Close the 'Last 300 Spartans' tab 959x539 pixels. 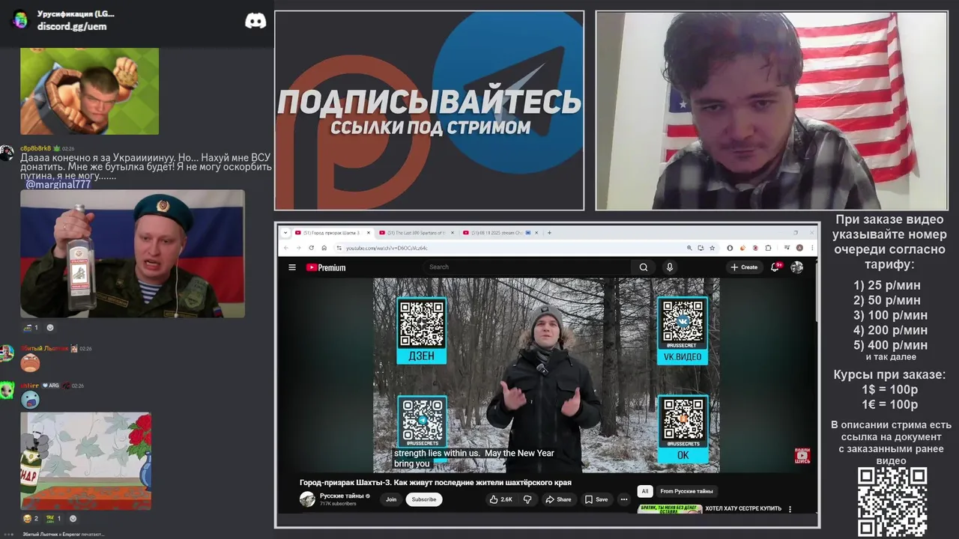point(453,233)
